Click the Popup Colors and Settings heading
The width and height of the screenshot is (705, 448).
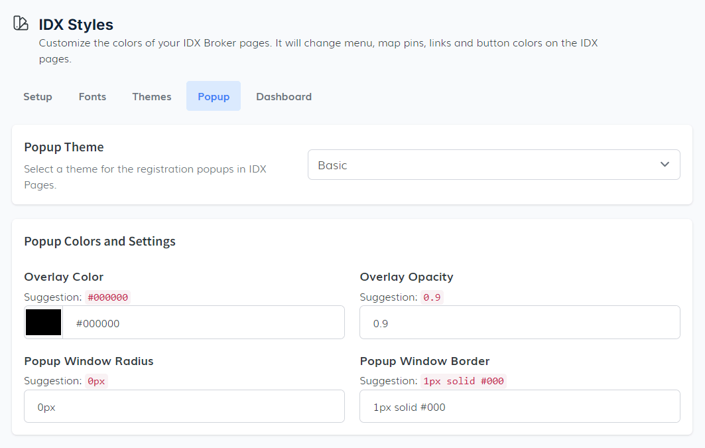point(99,241)
